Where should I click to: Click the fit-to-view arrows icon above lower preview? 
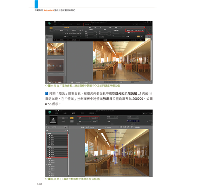click(125, 127)
